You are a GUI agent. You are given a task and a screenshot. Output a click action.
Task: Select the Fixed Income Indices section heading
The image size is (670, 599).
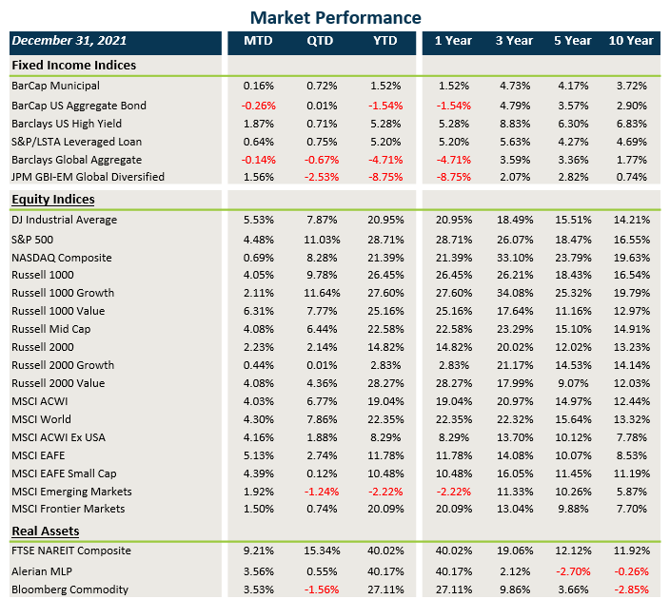(73, 66)
